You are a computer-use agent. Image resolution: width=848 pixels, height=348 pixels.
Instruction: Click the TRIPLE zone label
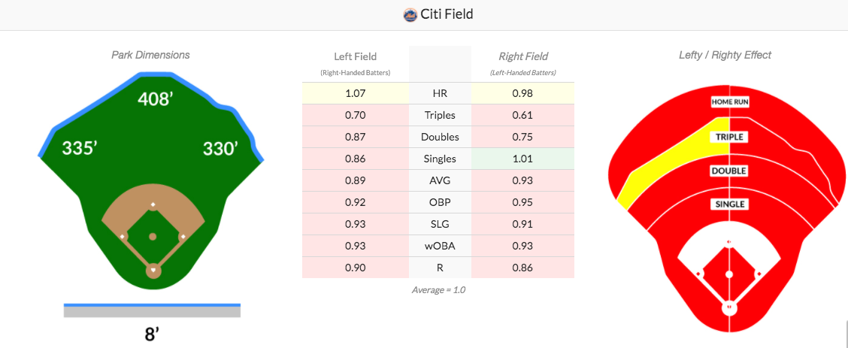click(x=729, y=137)
